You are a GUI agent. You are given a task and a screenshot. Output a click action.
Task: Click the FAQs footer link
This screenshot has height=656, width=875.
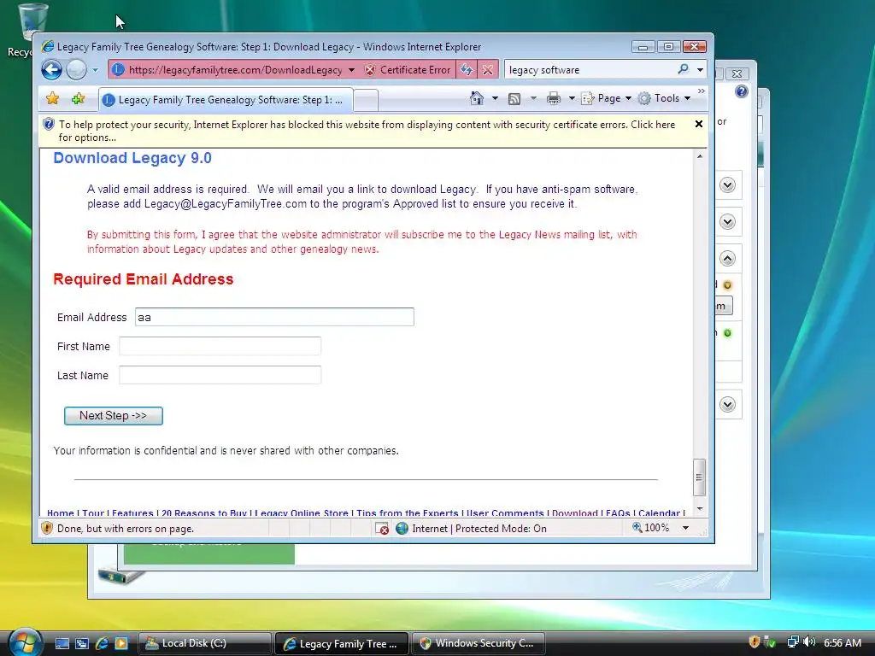click(619, 512)
